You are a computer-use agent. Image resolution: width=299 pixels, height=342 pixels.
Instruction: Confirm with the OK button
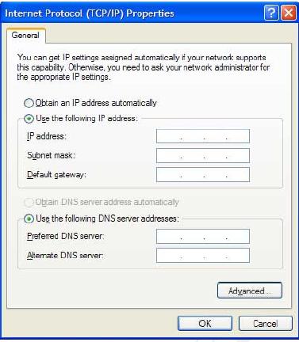point(205,323)
